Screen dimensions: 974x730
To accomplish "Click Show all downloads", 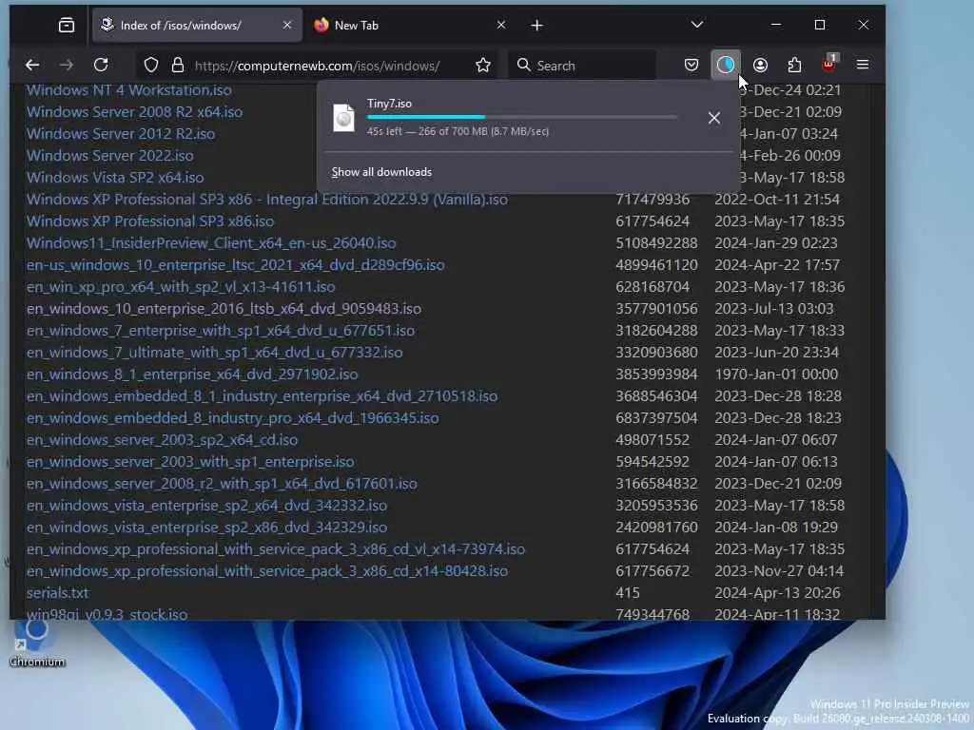I will [x=381, y=172].
